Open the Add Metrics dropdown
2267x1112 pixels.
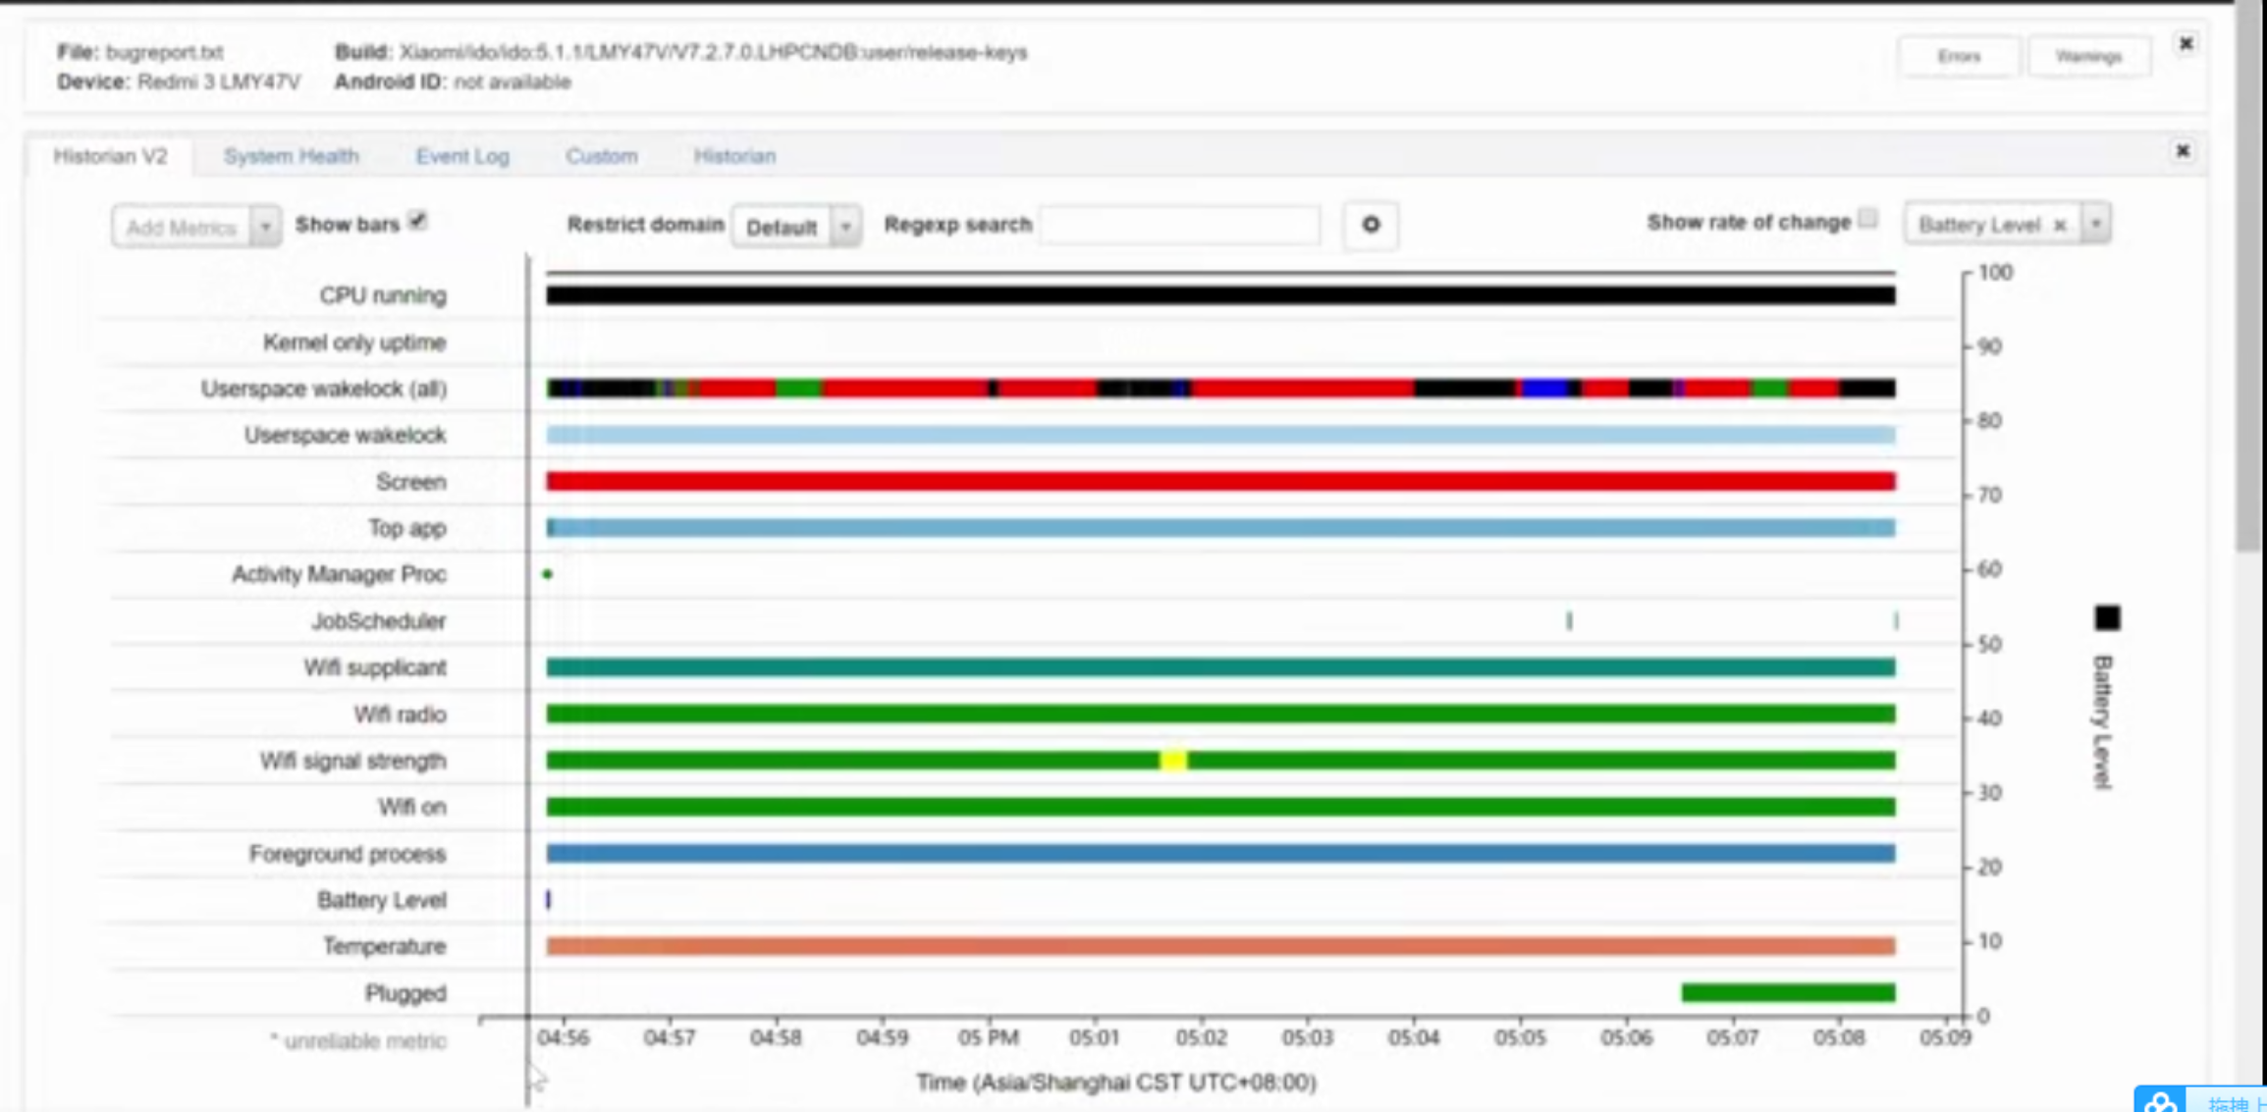tap(195, 227)
